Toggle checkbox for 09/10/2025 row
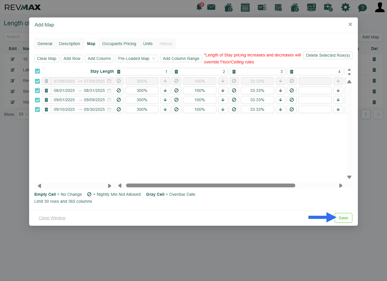Viewport: 387px width, 281px height. click(38, 109)
